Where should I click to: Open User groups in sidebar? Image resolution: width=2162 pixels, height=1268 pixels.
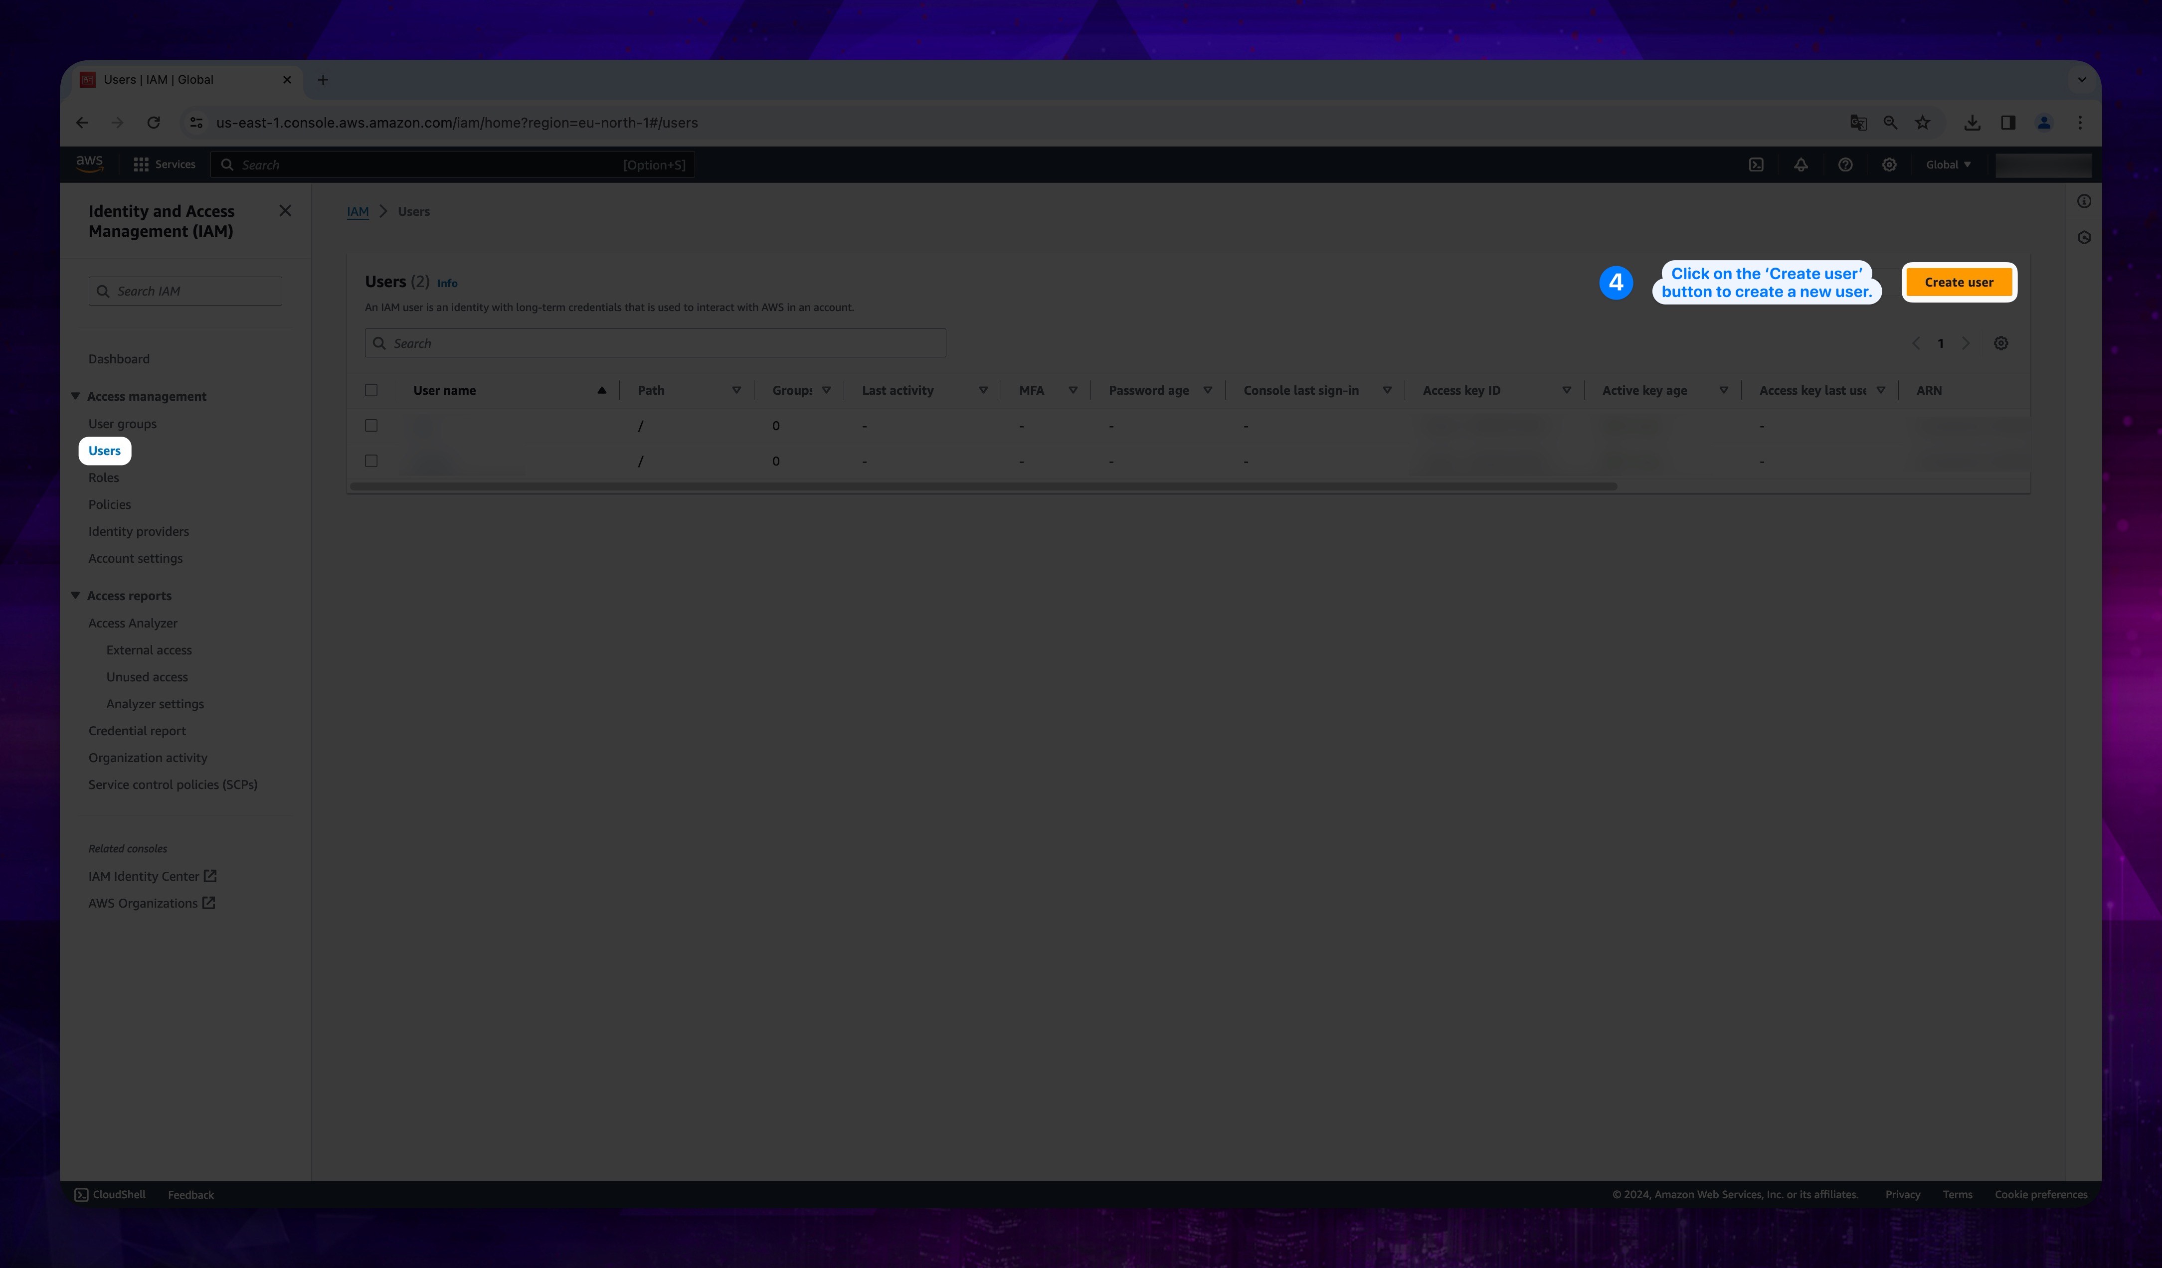pos(123,424)
